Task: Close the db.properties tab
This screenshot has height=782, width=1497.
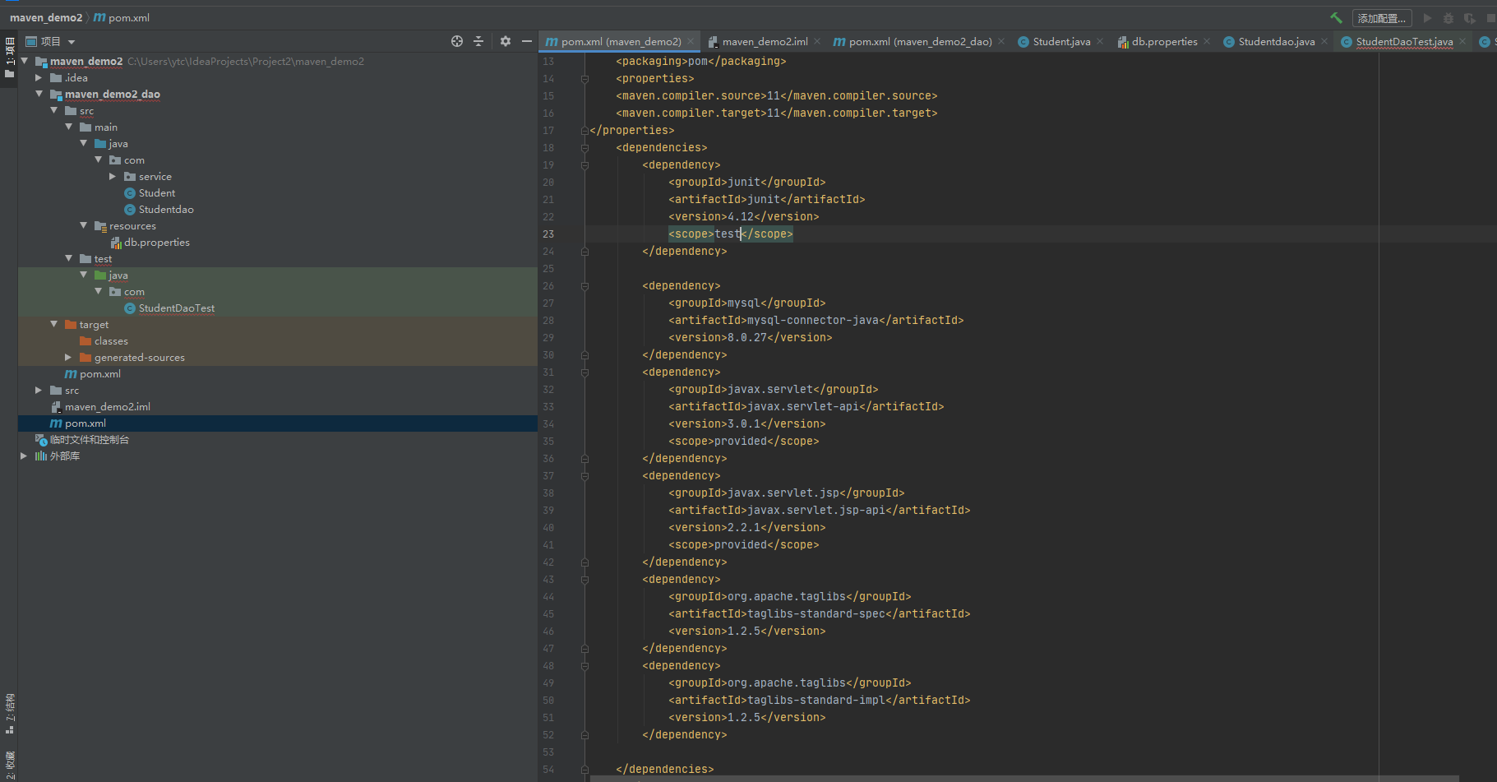Action: 1207,41
